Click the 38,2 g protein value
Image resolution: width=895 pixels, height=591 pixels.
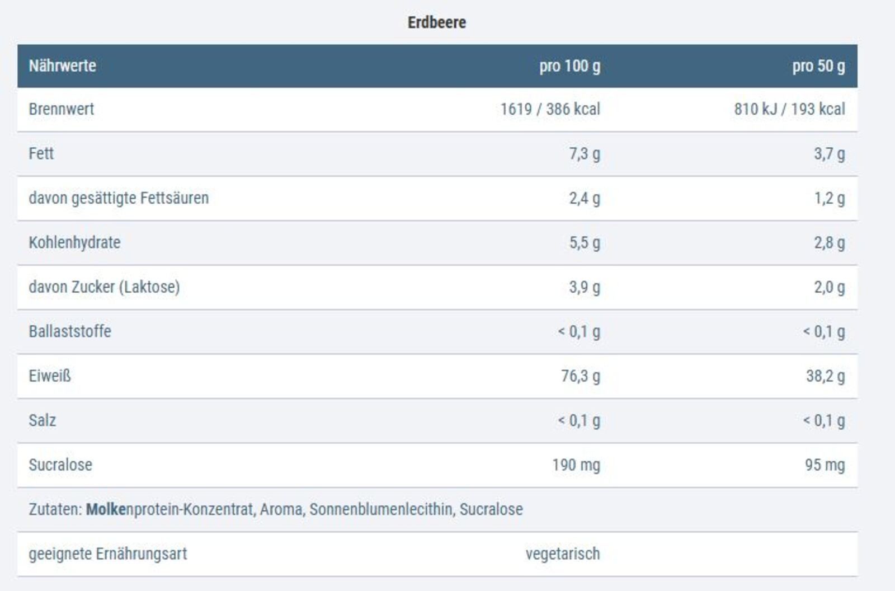tap(825, 376)
